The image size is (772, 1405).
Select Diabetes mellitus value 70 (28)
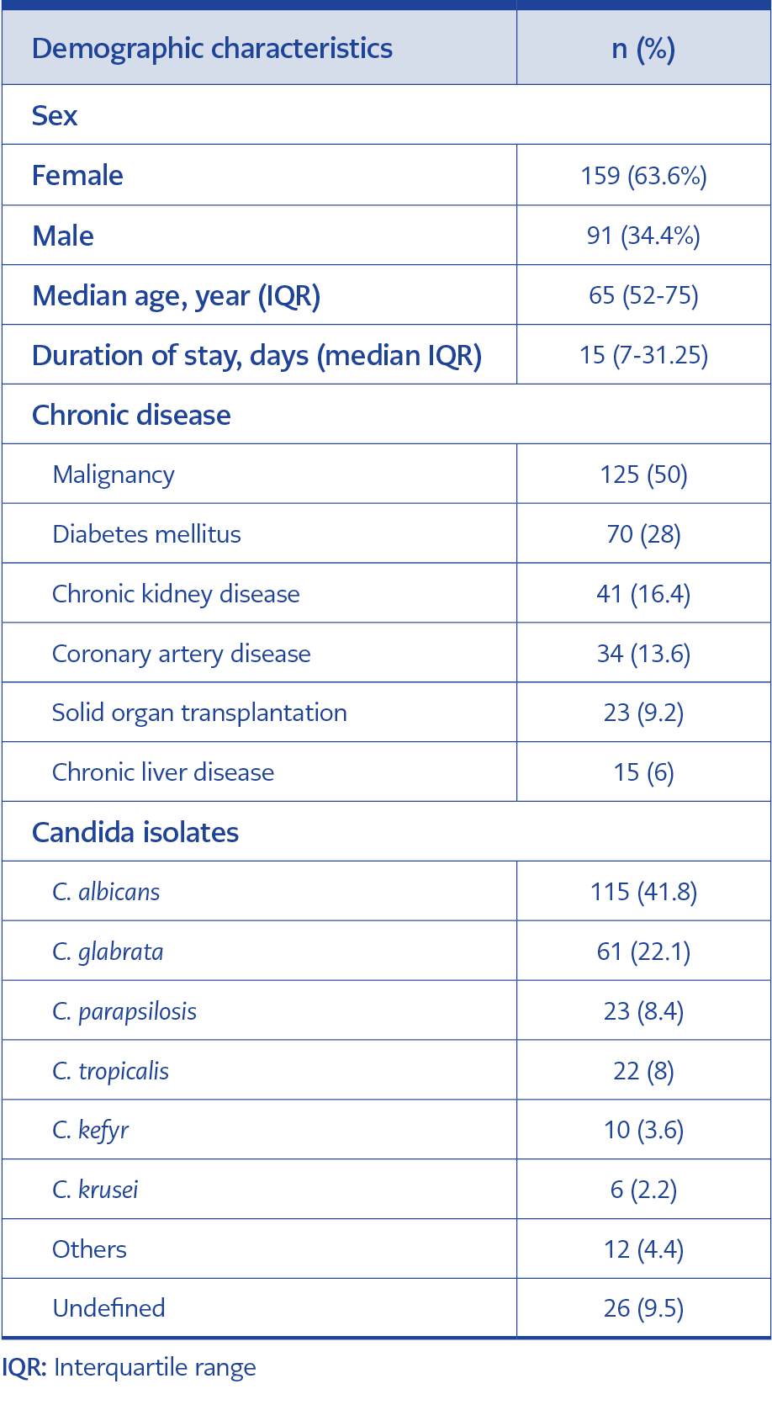(643, 534)
